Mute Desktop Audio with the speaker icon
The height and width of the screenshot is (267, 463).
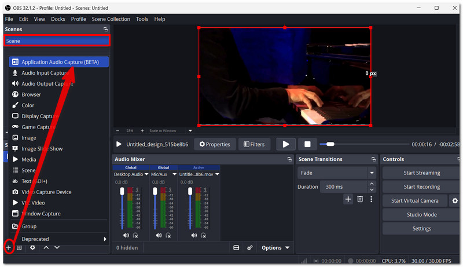[x=126, y=235]
